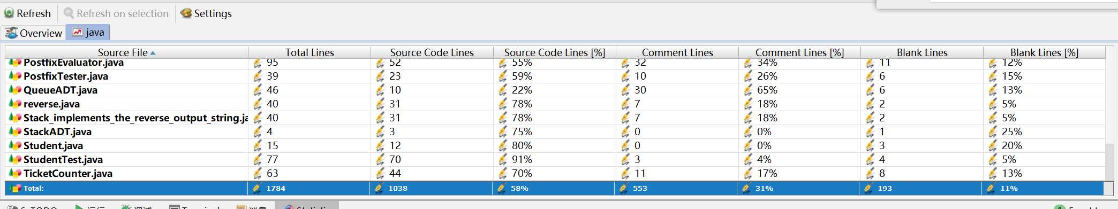Image resolution: width=1118 pixels, height=209 pixels.
Task: Click Student.java's 20% blank lines percentage
Action: [x=1012, y=145]
